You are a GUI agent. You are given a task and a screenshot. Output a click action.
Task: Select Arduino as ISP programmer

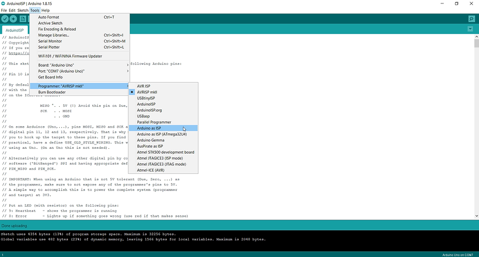coord(163,128)
